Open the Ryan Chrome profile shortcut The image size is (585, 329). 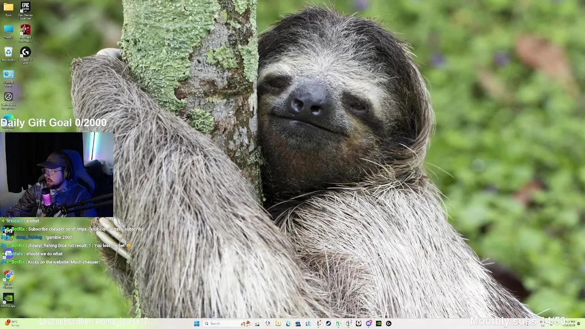pyautogui.click(x=9, y=279)
